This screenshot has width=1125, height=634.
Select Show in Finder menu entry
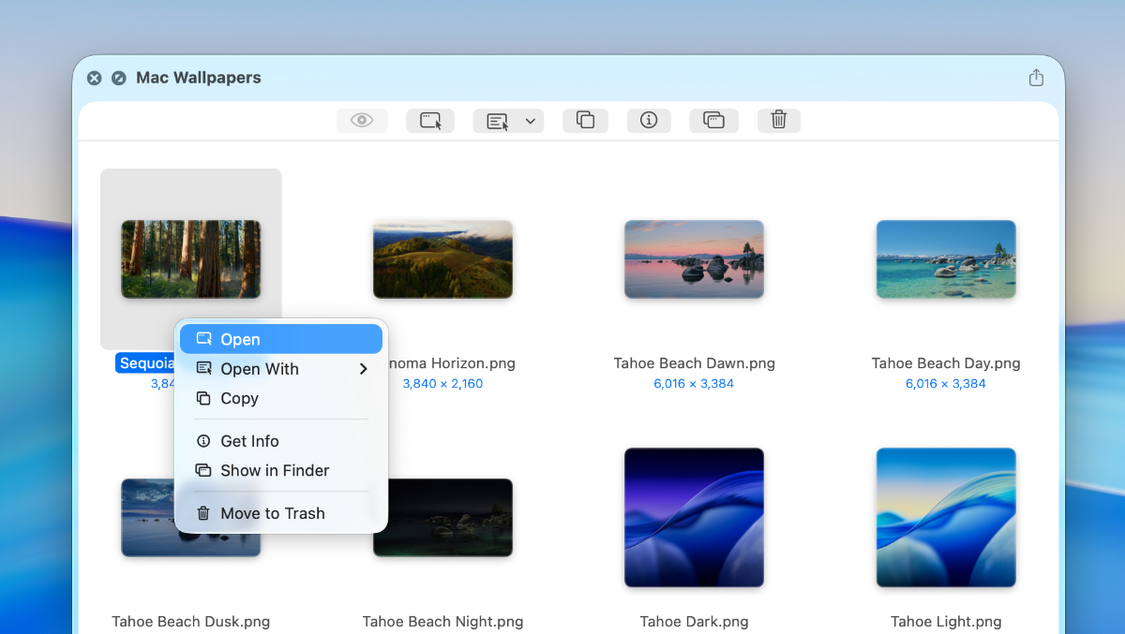click(x=275, y=470)
